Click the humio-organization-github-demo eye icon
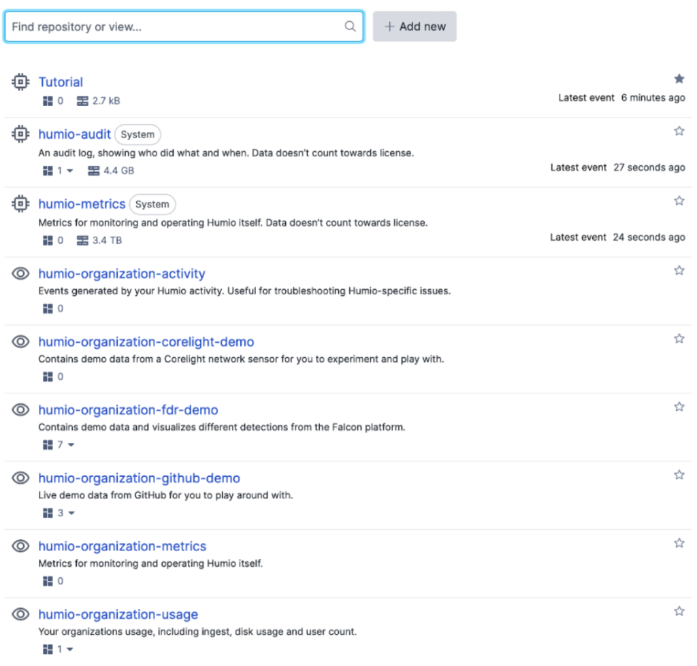Screen dimensions: 697x666 [x=20, y=478]
